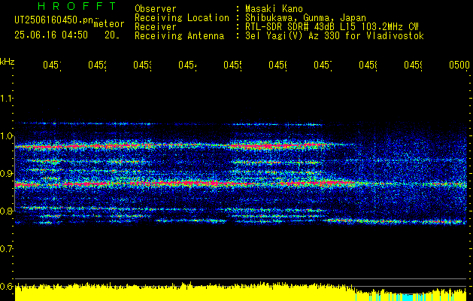Viewport: 473px width, 301px height.
Task: Click the 0456 time marker
Action: [x=277, y=65]
